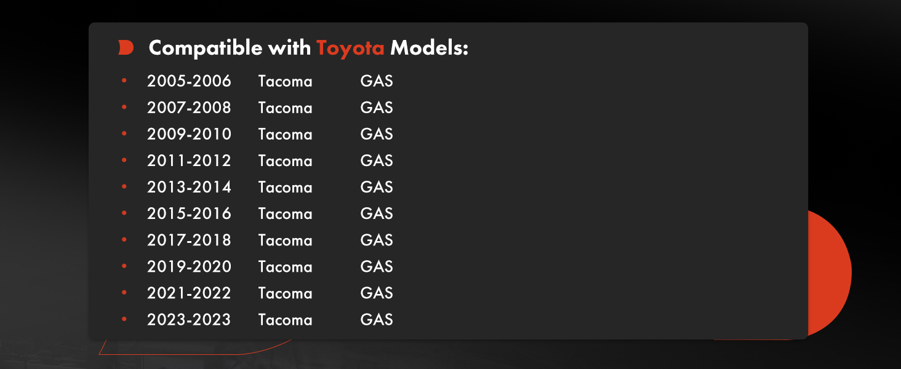This screenshot has height=369, width=901.
Task: Select the 2011-2012 year range
Action: [x=189, y=161]
